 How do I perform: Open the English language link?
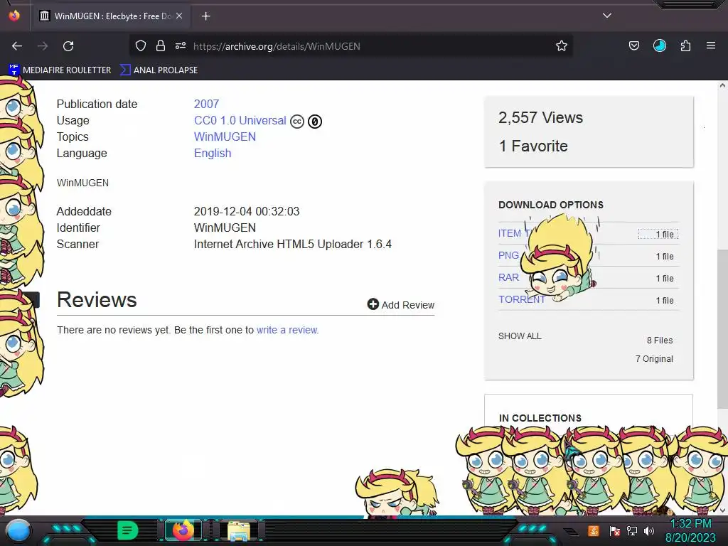[x=212, y=154]
